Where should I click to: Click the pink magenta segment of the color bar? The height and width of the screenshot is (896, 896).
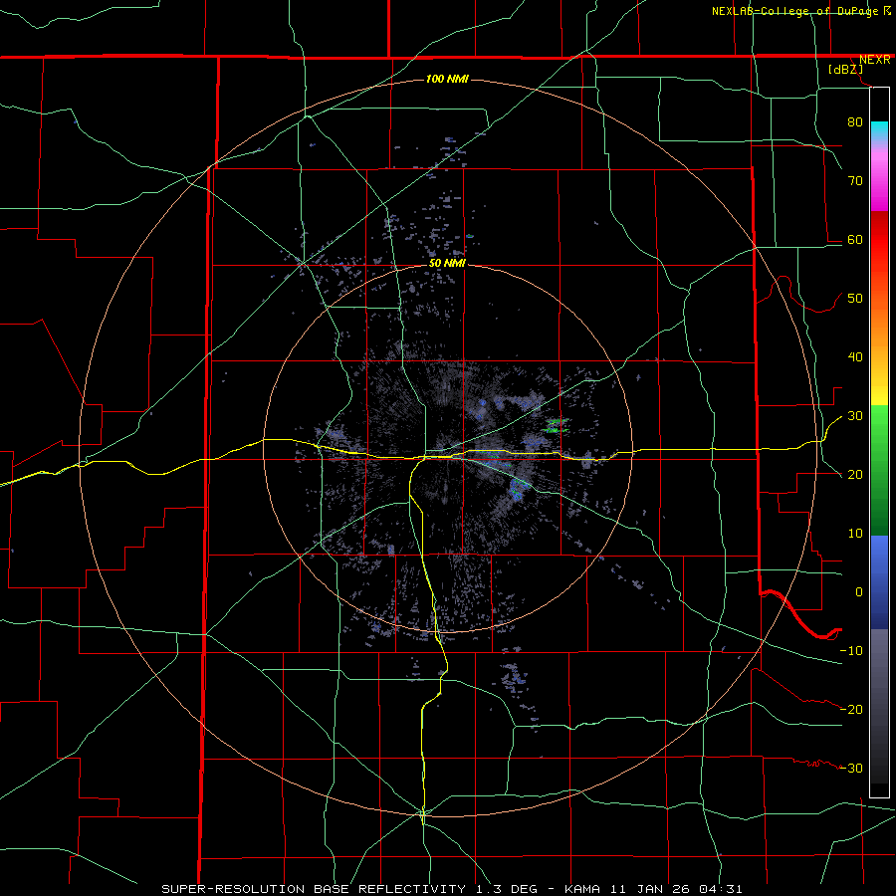(x=879, y=183)
